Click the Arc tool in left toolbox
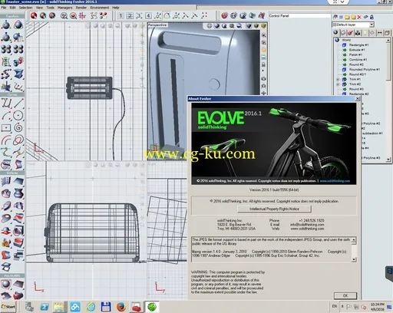393x313 pixels. pyautogui.click(x=6, y=116)
